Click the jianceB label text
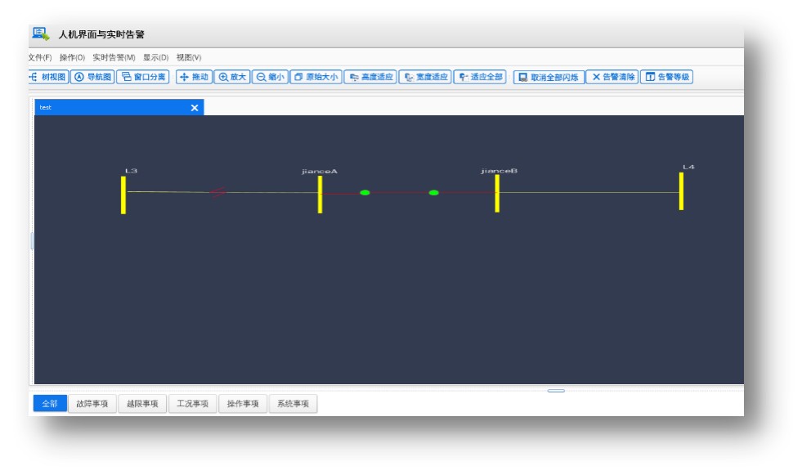Screen dimensions: 811x475 (500, 170)
